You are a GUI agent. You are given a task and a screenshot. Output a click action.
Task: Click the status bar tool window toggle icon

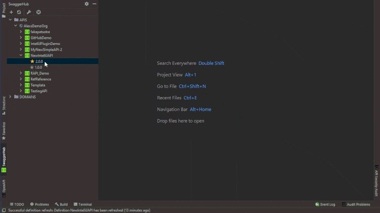(4, 210)
